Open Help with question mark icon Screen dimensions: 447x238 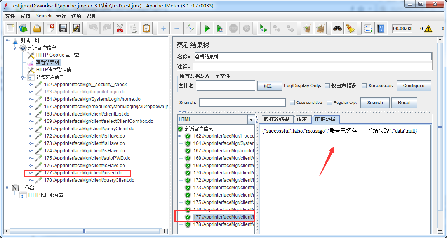point(381,28)
